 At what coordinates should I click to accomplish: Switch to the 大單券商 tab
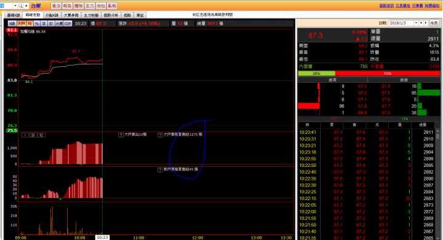(x=71, y=15)
